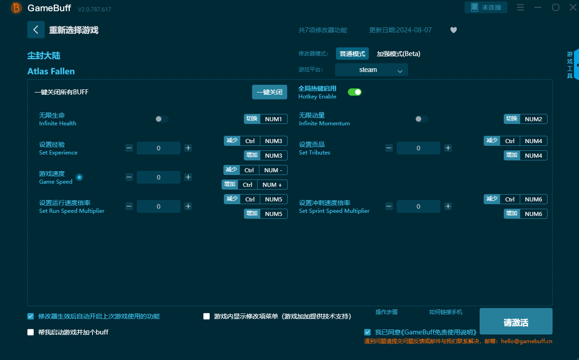Screen dimensions: 579x360
Task: Click hello@gamebuff.cn email text
Action: click(527, 341)
